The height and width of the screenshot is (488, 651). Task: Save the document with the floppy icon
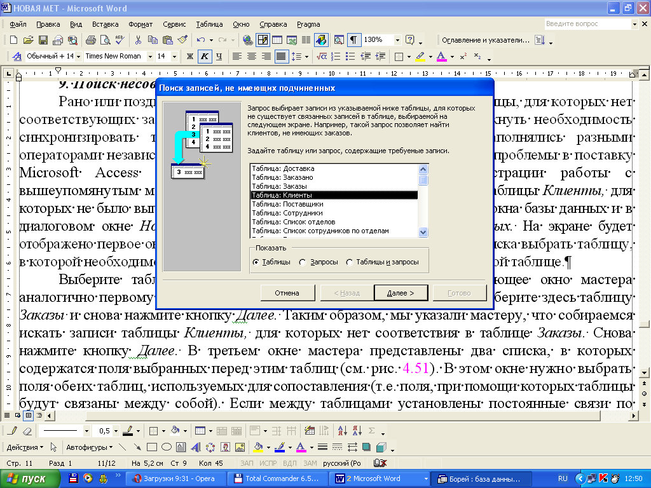pos(43,40)
